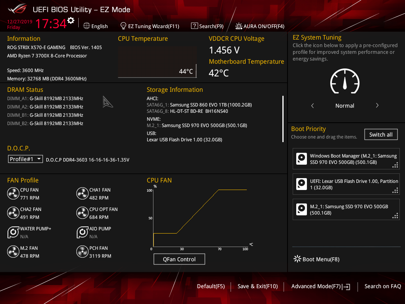Screen dimensions: 405x304
Task: Click M.2_1 Samsung SSD 970 EVO storage entry
Action: (197, 125)
